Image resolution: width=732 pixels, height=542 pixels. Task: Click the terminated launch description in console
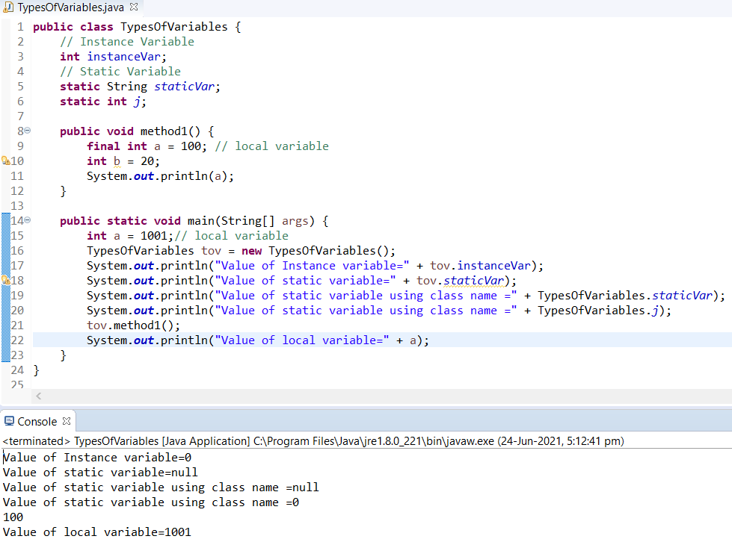(x=313, y=441)
